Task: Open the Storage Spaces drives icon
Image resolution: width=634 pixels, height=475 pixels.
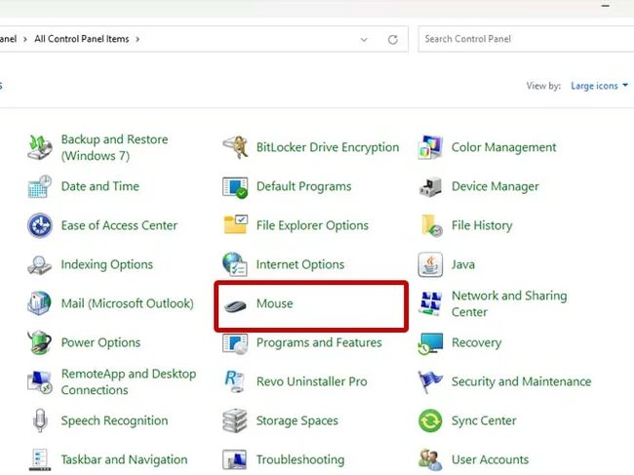Action: [x=235, y=420]
